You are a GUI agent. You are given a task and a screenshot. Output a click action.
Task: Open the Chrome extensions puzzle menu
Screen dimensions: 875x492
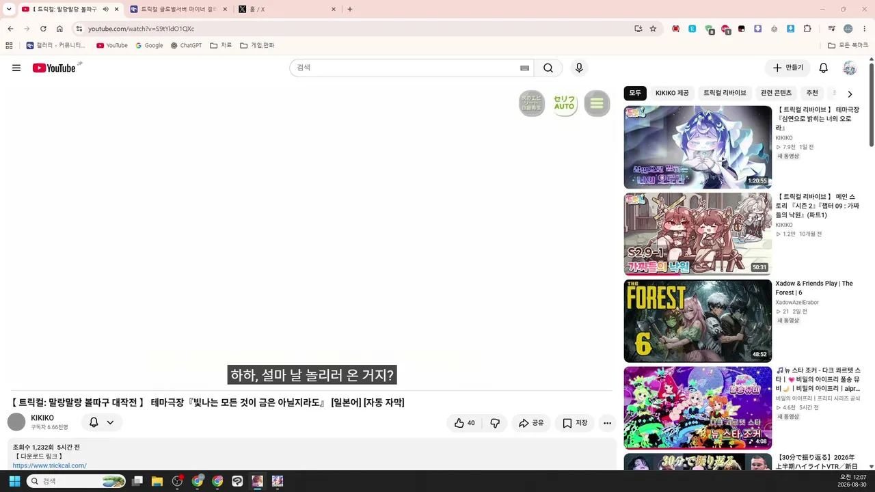point(807,29)
